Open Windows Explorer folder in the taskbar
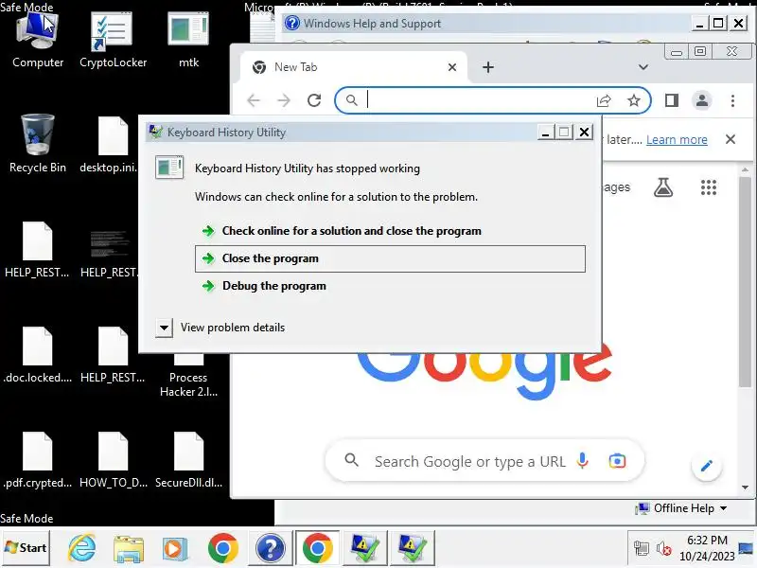The image size is (757, 568). (129, 548)
